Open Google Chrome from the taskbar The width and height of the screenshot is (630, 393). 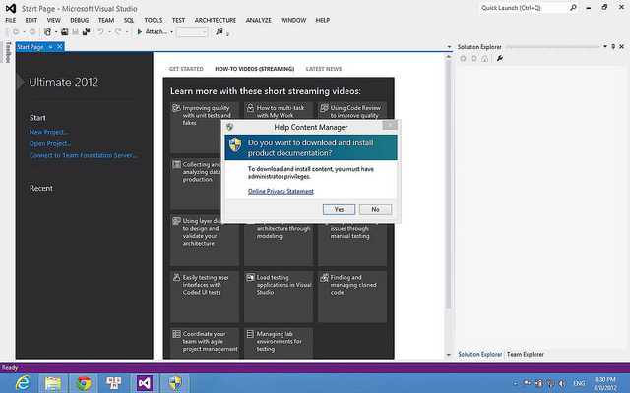click(x=84, y=383)
